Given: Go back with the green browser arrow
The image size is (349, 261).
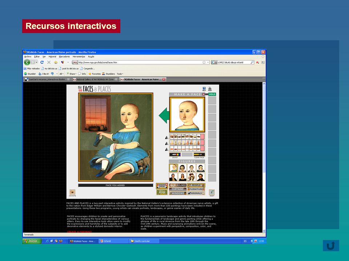Looking at the screenshot, I should click(27, 62).
